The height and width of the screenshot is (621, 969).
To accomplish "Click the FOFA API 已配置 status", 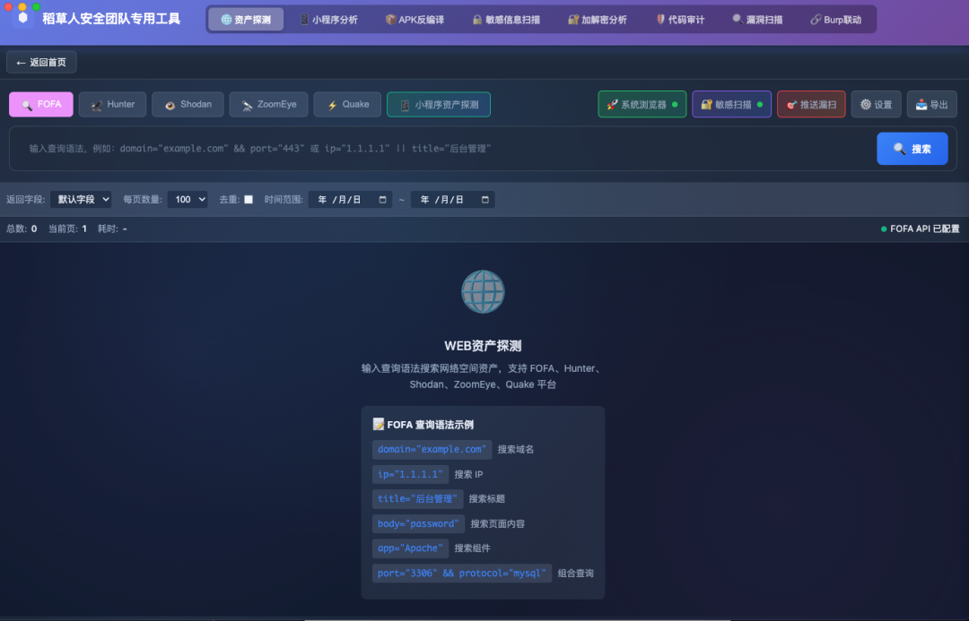I will (x=921, y=229).
